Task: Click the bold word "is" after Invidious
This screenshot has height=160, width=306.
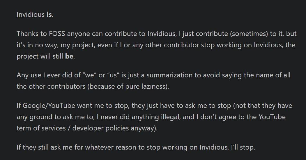Action: pyautogui.click(x=49, y=14)
